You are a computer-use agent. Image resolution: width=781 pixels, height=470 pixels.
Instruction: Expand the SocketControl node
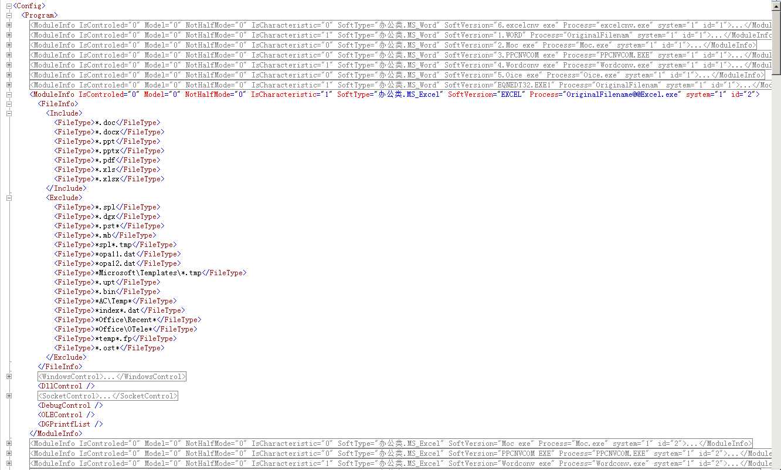[9, 396]
